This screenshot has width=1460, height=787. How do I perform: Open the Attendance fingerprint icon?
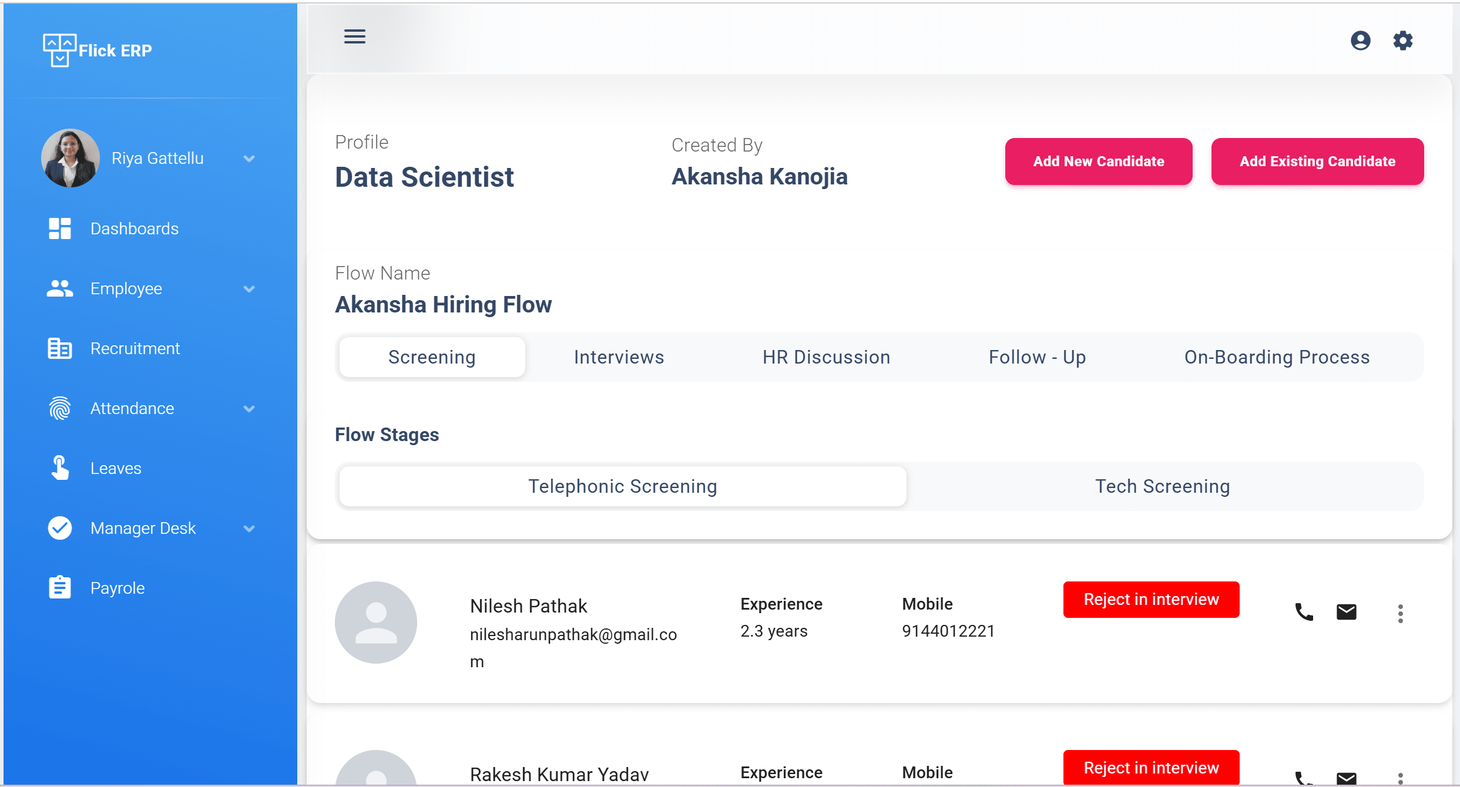59,408
